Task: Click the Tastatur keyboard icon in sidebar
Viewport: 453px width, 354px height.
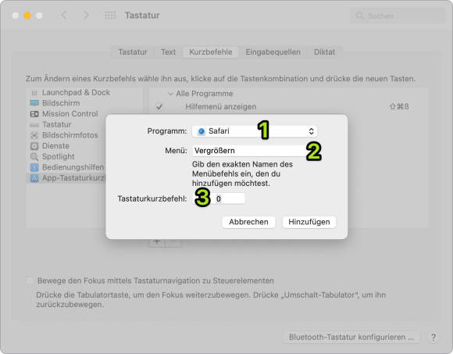Action: click(34, 125)
